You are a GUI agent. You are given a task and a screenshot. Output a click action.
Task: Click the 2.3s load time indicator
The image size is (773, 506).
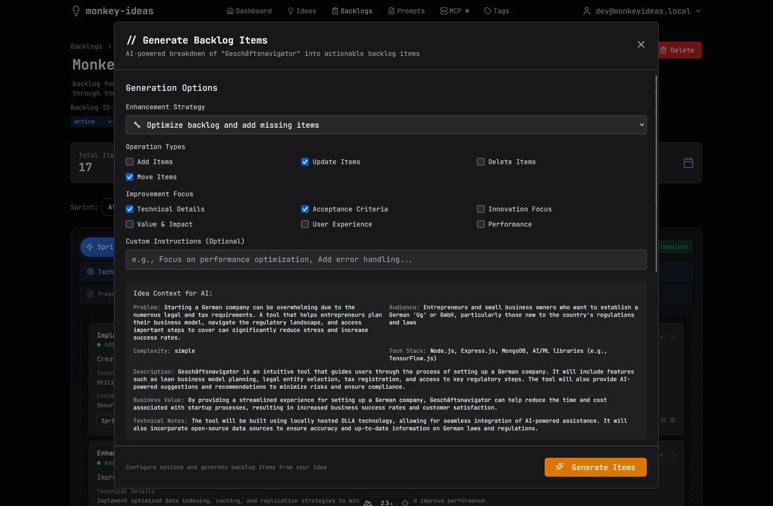coord(387,503)
